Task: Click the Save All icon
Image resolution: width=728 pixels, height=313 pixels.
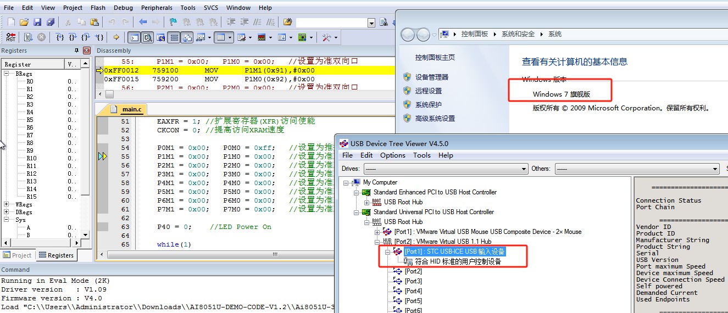Action: (51, 22)
